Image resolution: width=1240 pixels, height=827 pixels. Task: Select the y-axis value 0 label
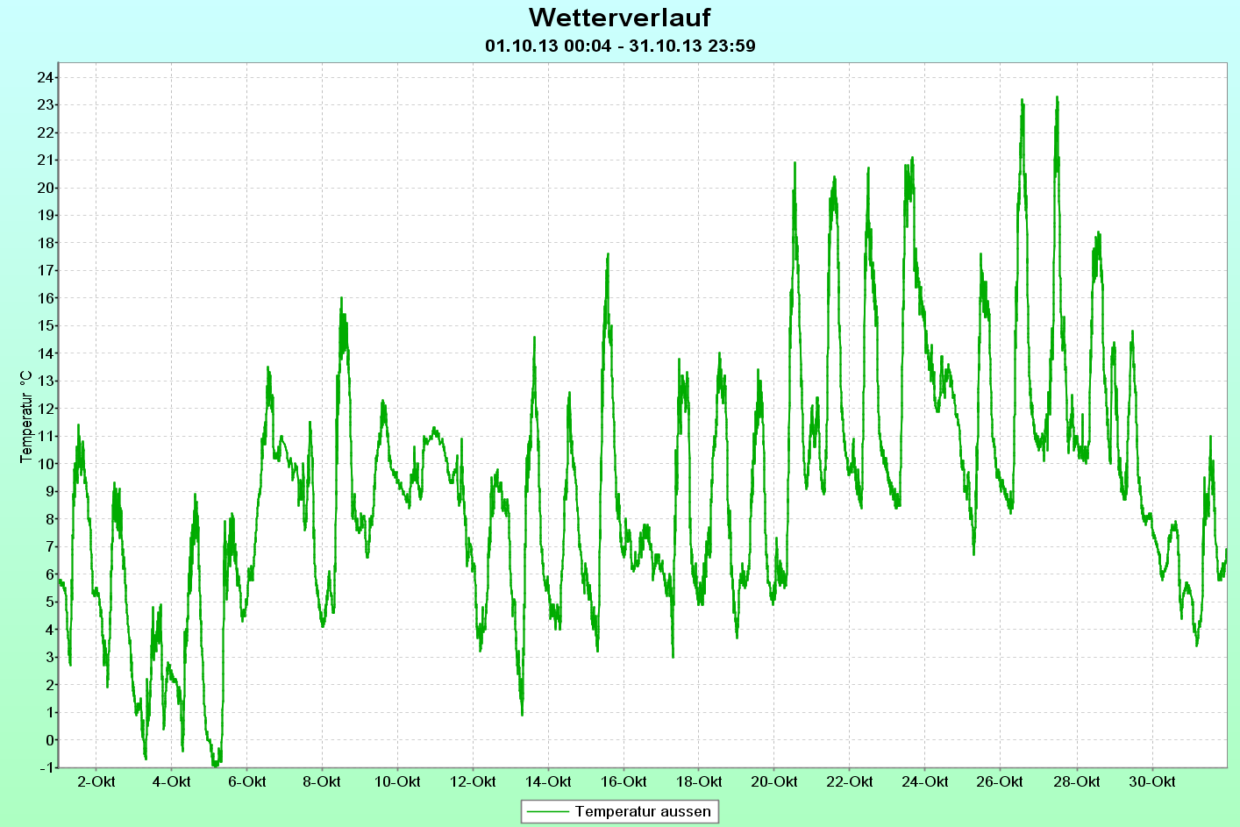tap(48, 740)
